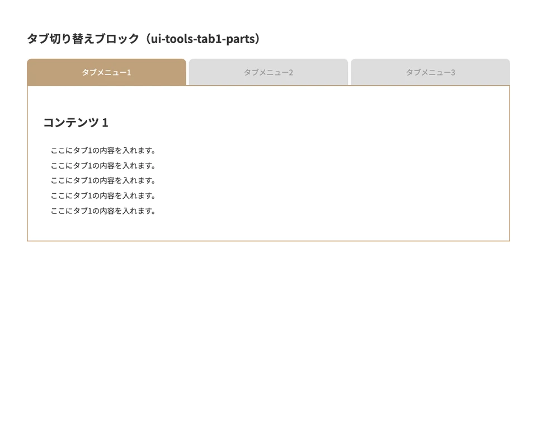The height and width of the screenshot is (448, 537).
Task: Click the タブ切り替えブロック title text
Action: (x=83, y=39)
